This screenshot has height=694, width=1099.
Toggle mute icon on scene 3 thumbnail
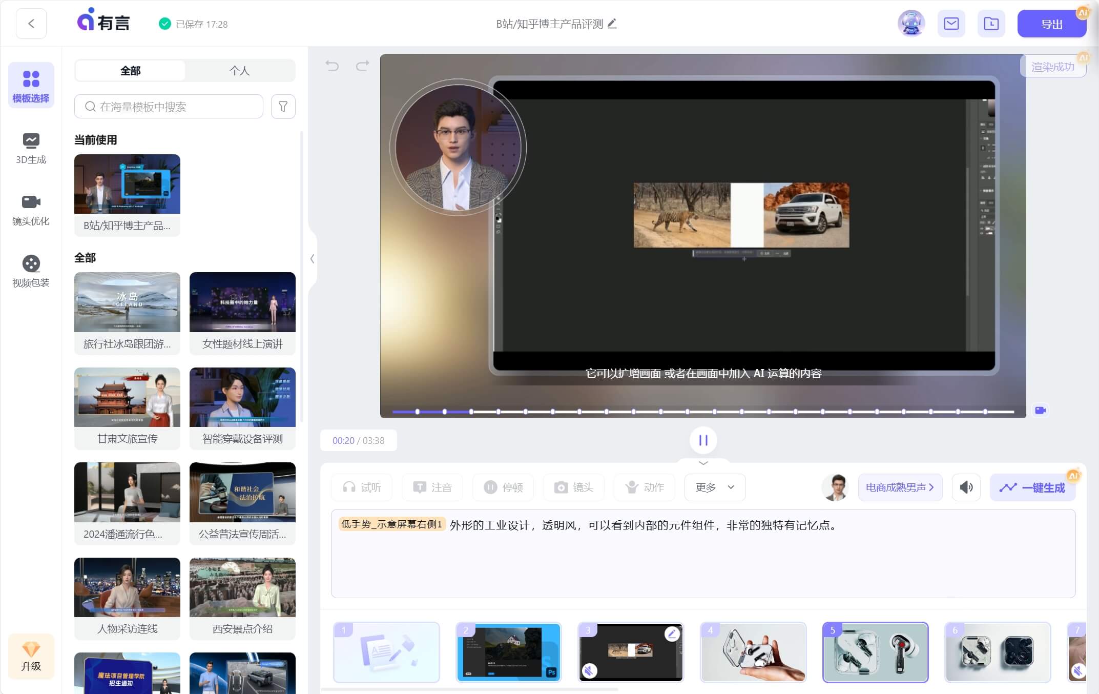tap(590, 670)
